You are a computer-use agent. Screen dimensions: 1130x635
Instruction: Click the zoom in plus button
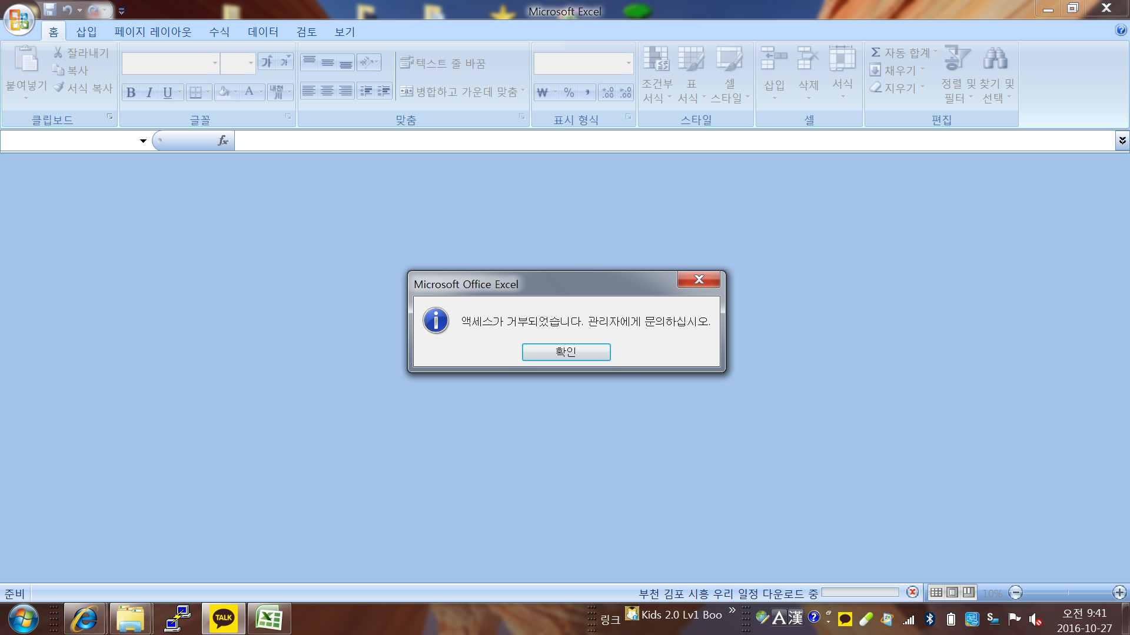tap(1119, 593)
